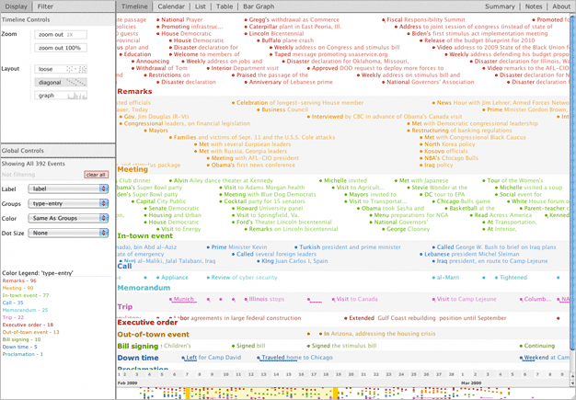Switch to the Calendar view tab

click(171, 6)
